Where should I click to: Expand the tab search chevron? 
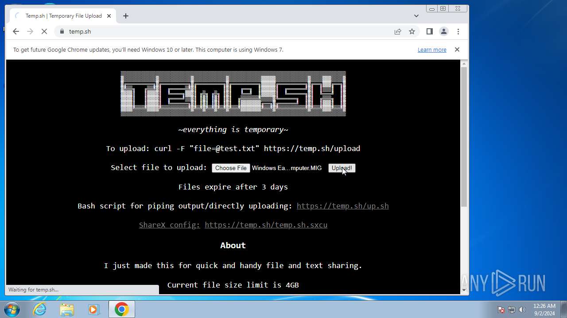click(416, 16)
